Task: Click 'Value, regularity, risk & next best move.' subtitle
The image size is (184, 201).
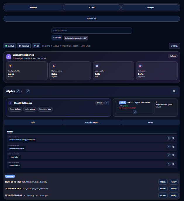Action: (30, 58)
